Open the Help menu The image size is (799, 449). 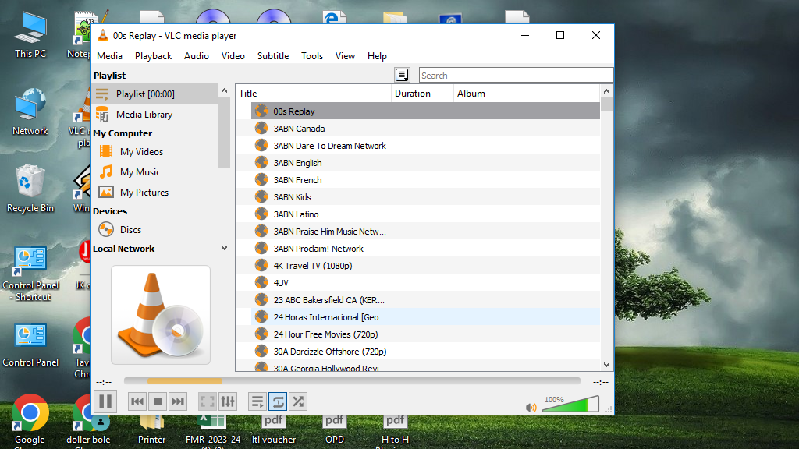(x=377, y=56)
